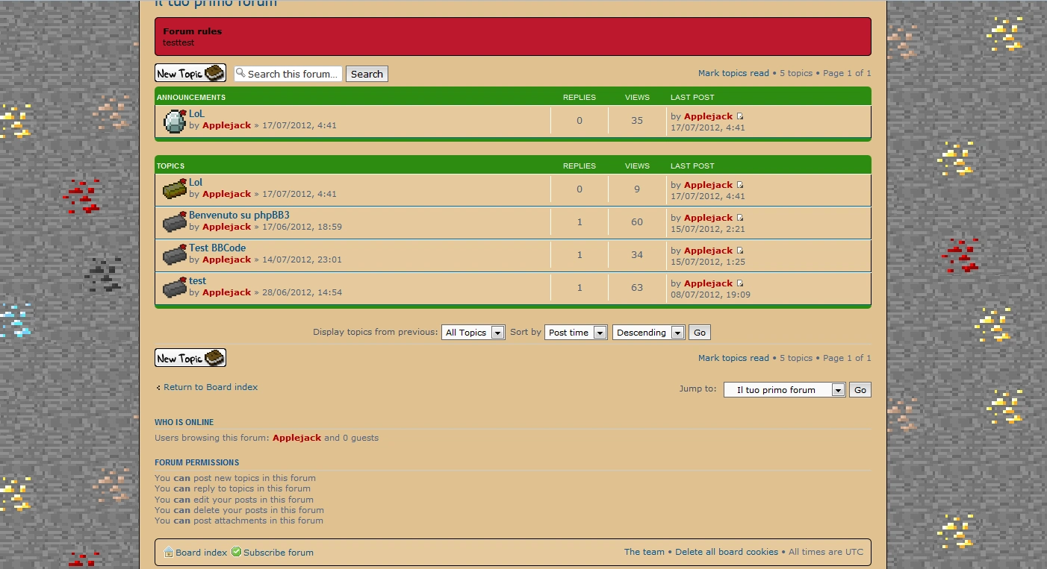
Task: Click Subscribe forum link
Action: 279,553
